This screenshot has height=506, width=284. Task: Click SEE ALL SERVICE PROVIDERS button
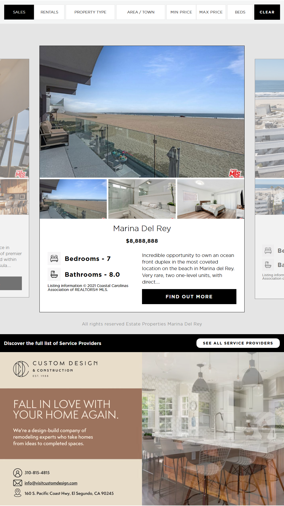[x=238, y=343]
